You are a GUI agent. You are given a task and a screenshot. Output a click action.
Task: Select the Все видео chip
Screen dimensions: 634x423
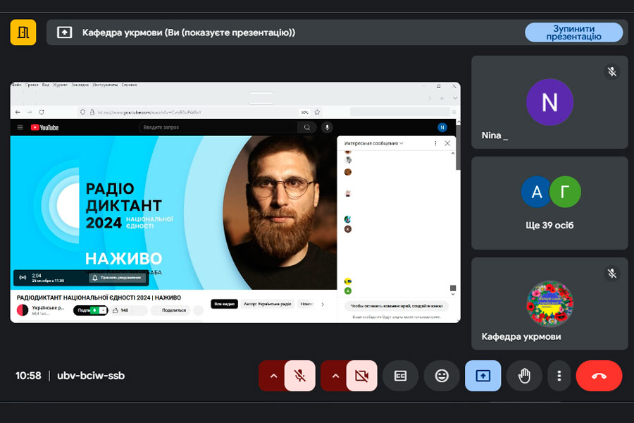click(224, 304)
